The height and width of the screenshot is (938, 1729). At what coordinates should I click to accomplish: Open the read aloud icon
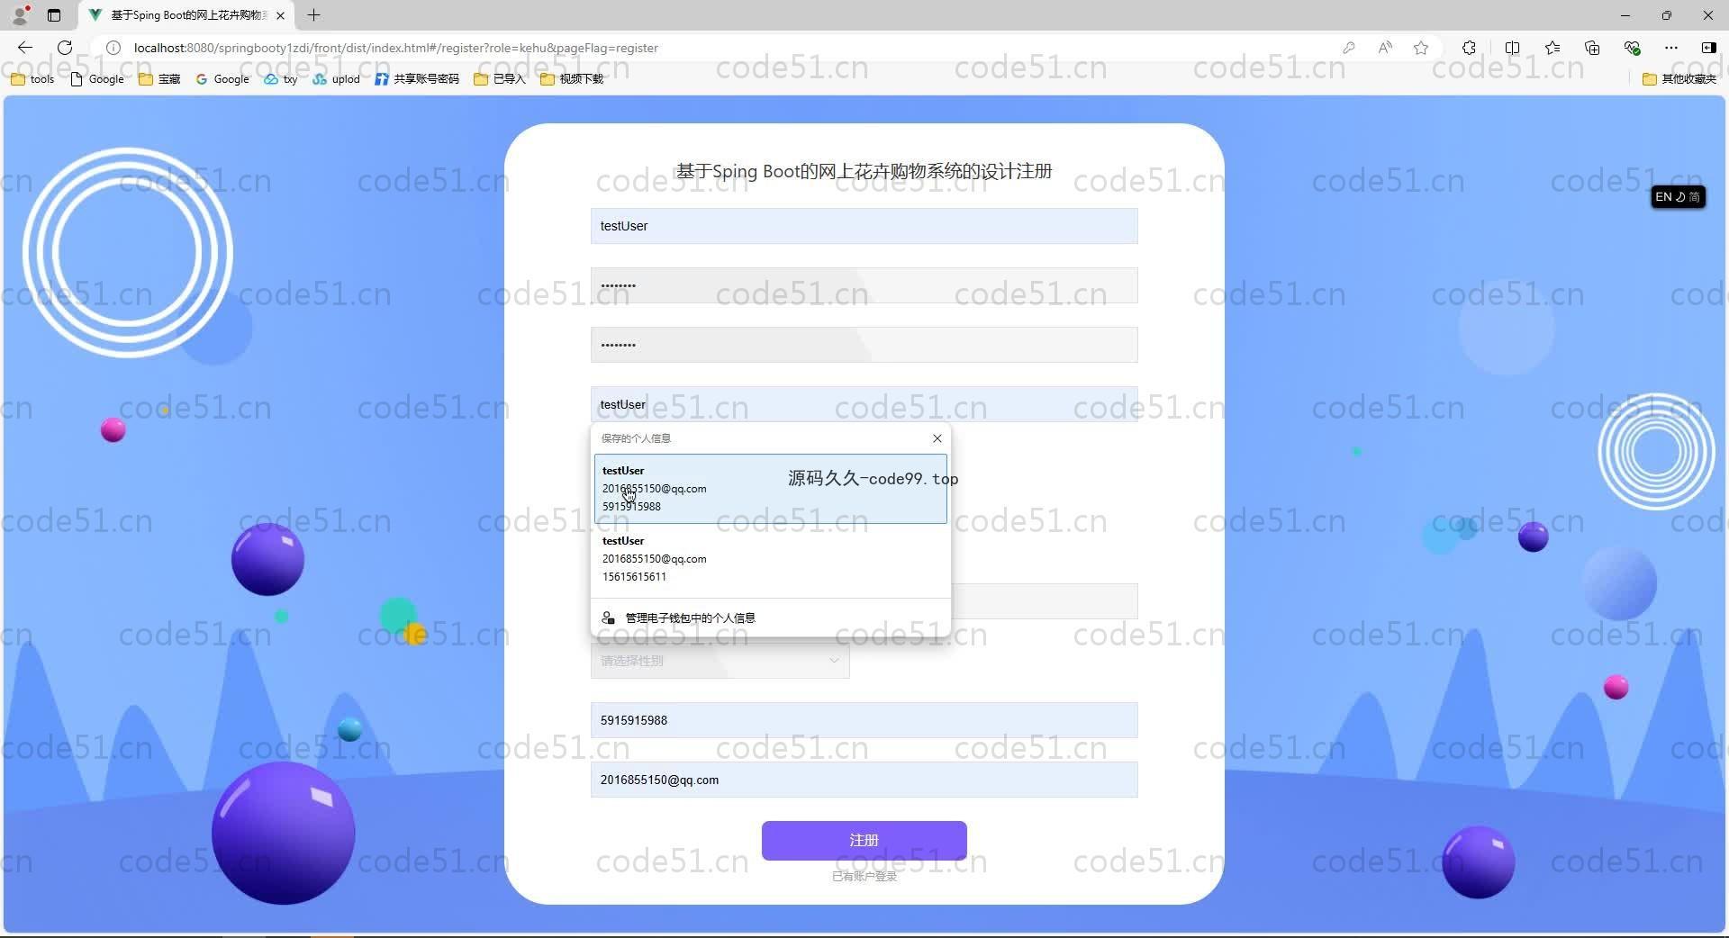click(x=1385, y=48)
